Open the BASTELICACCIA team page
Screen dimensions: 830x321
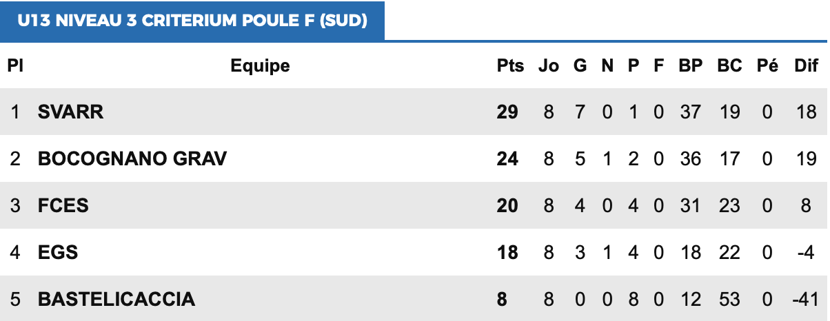pos(117,300)
